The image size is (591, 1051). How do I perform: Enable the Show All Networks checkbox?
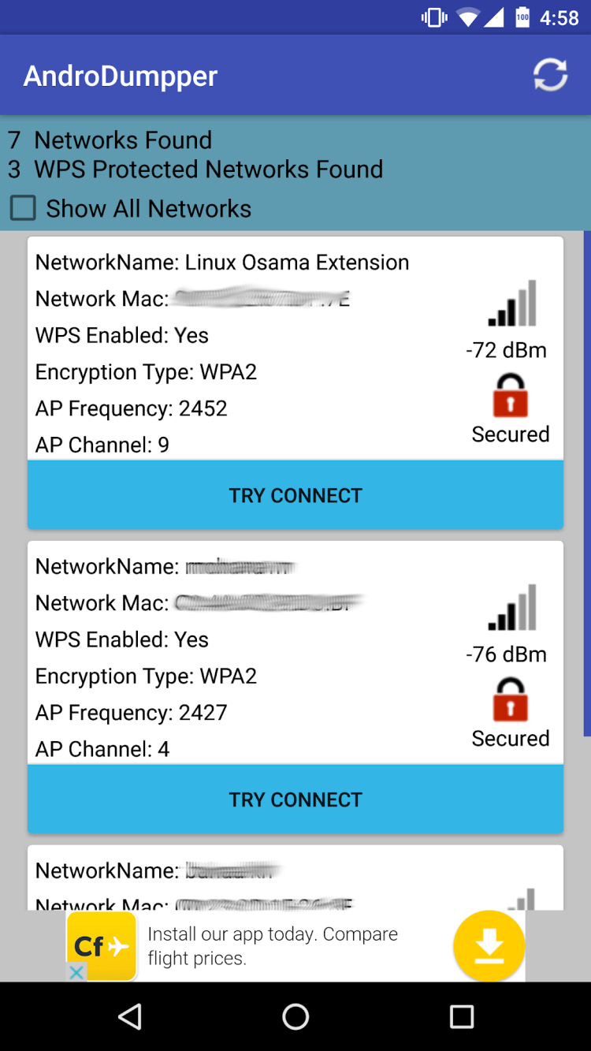coord(23,209)
